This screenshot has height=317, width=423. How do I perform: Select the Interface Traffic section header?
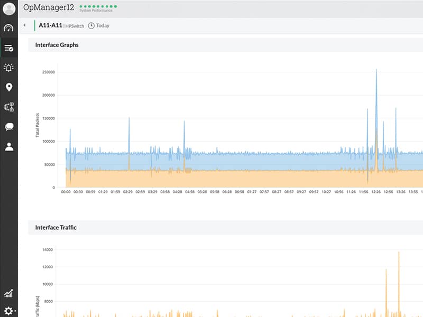tap(56, 227)
